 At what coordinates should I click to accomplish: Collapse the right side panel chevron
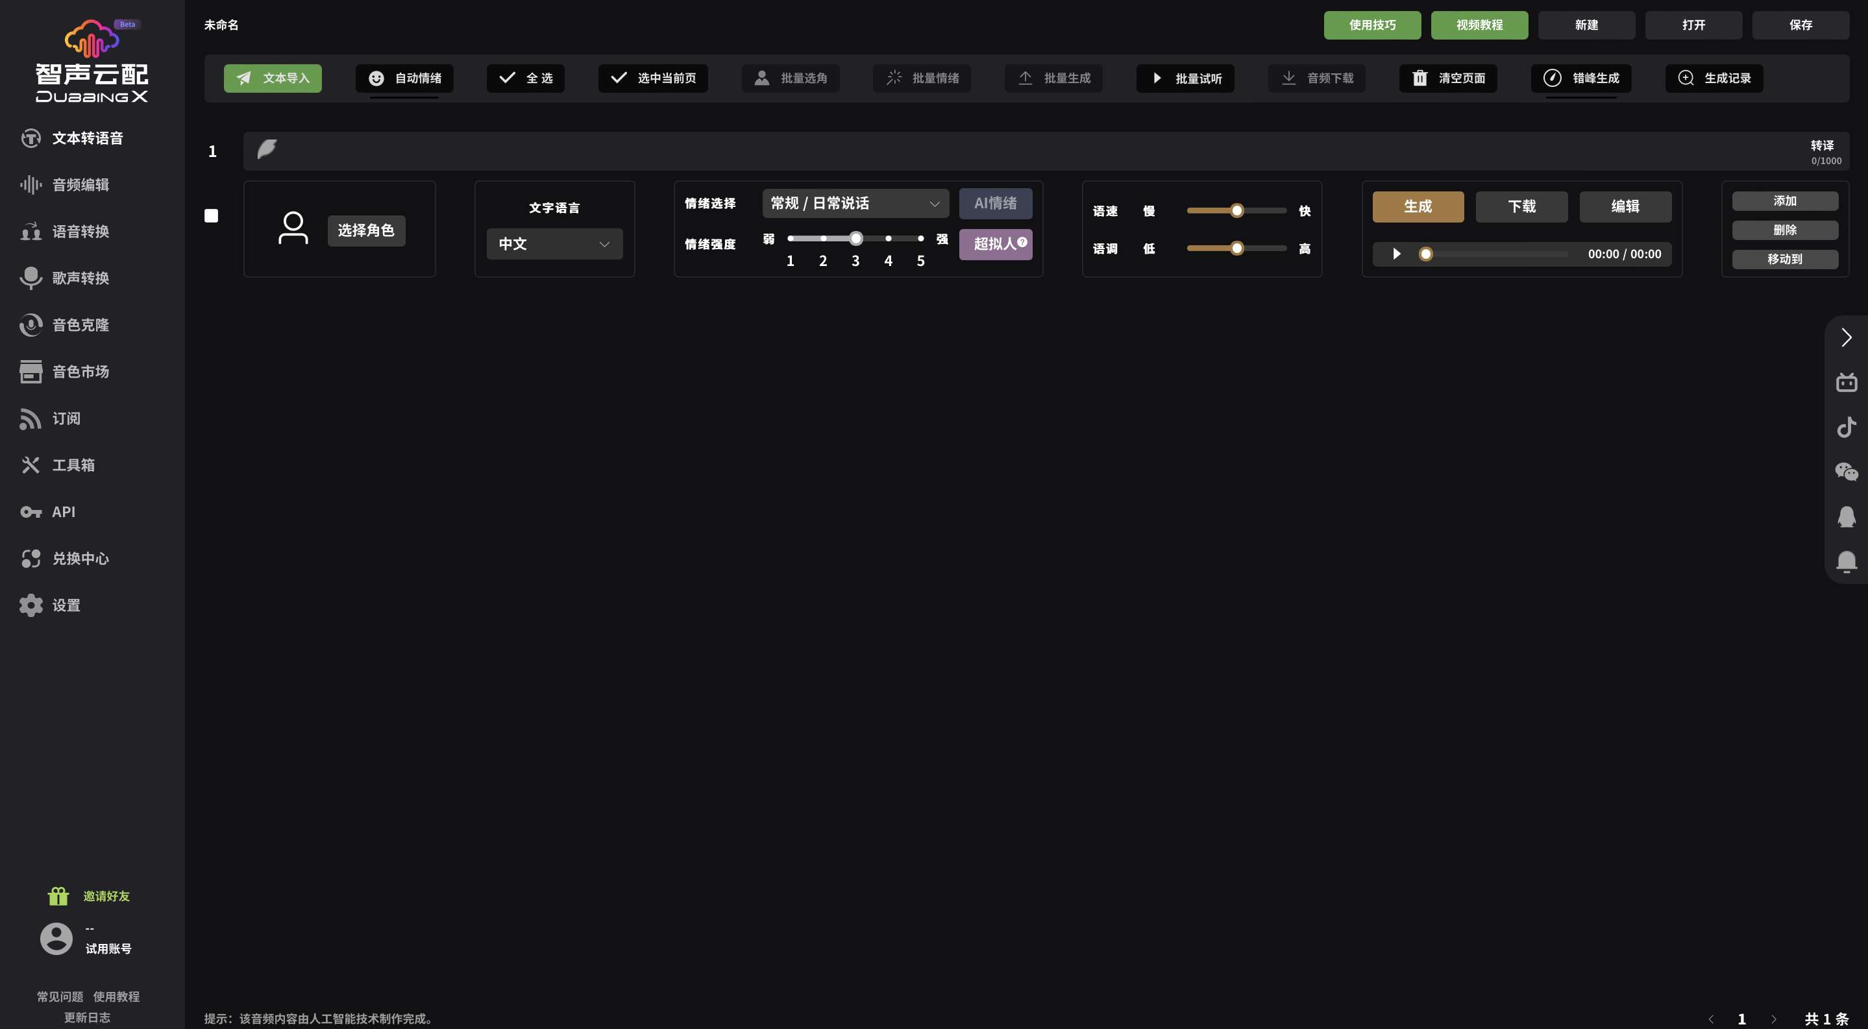1846,337
